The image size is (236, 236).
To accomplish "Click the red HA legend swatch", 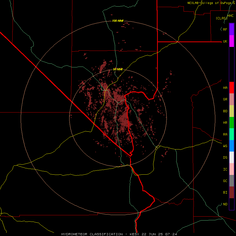I will (232, 88).
